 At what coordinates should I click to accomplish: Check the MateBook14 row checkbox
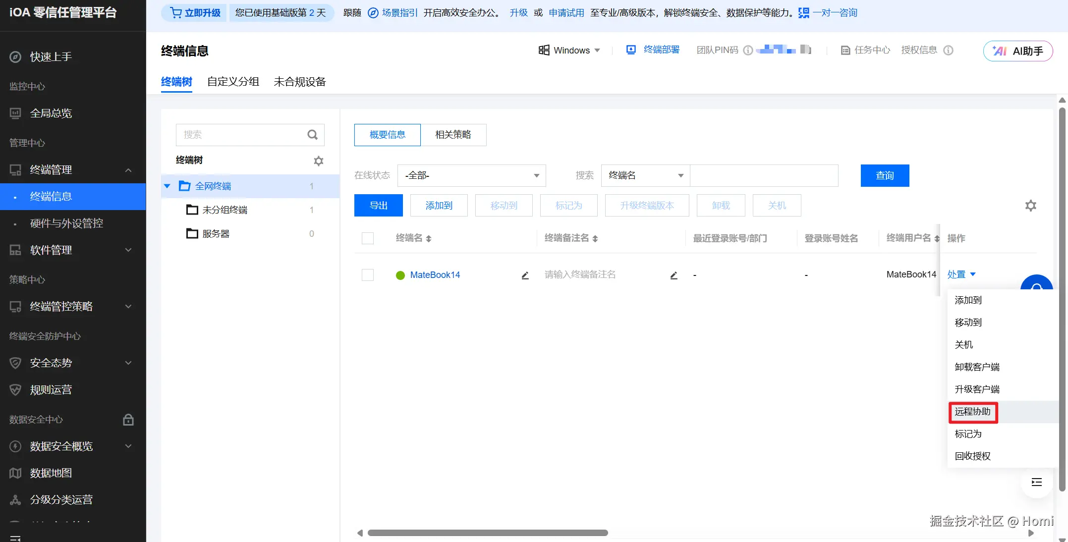(368, 275)
